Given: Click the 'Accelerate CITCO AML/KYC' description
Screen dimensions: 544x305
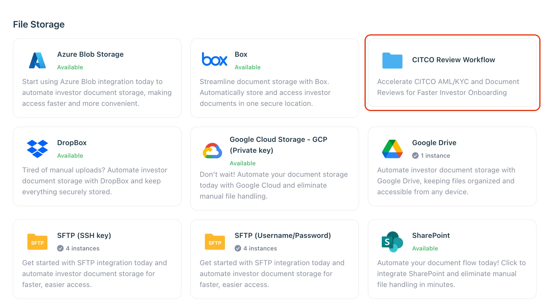Looking at the screenshot, I should coord(448,87).
